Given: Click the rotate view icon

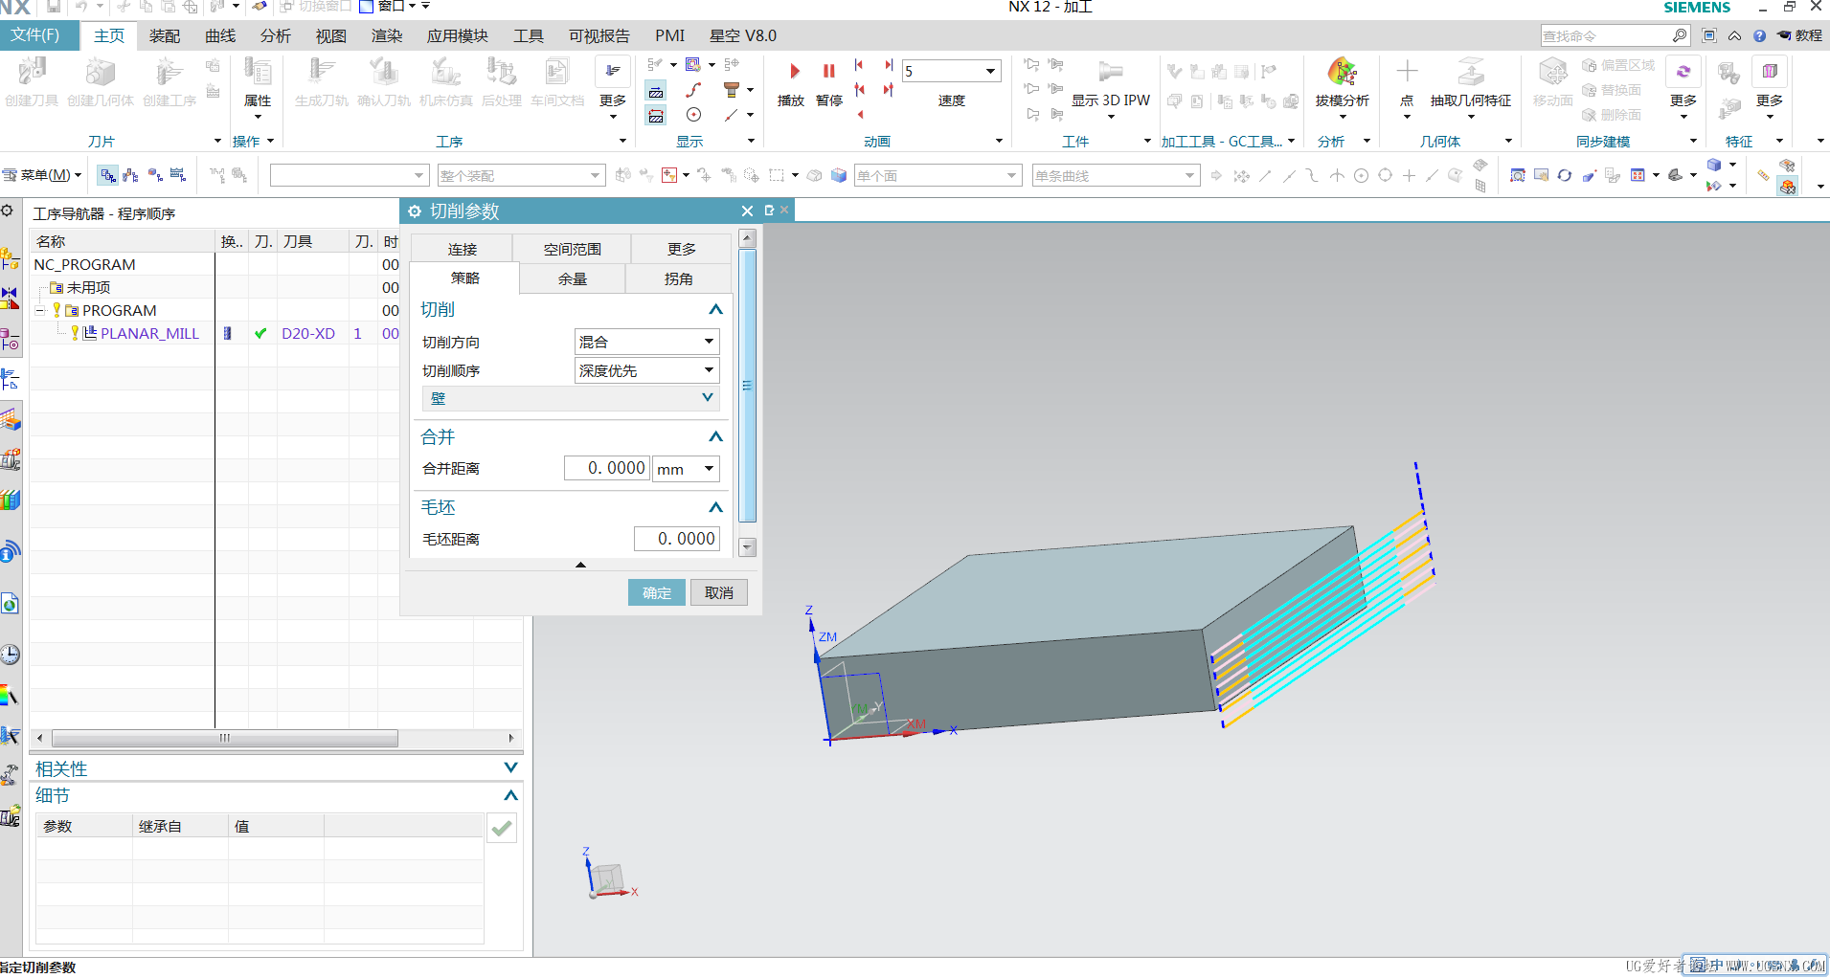Looking at the screenshot, I should 1565,175.
